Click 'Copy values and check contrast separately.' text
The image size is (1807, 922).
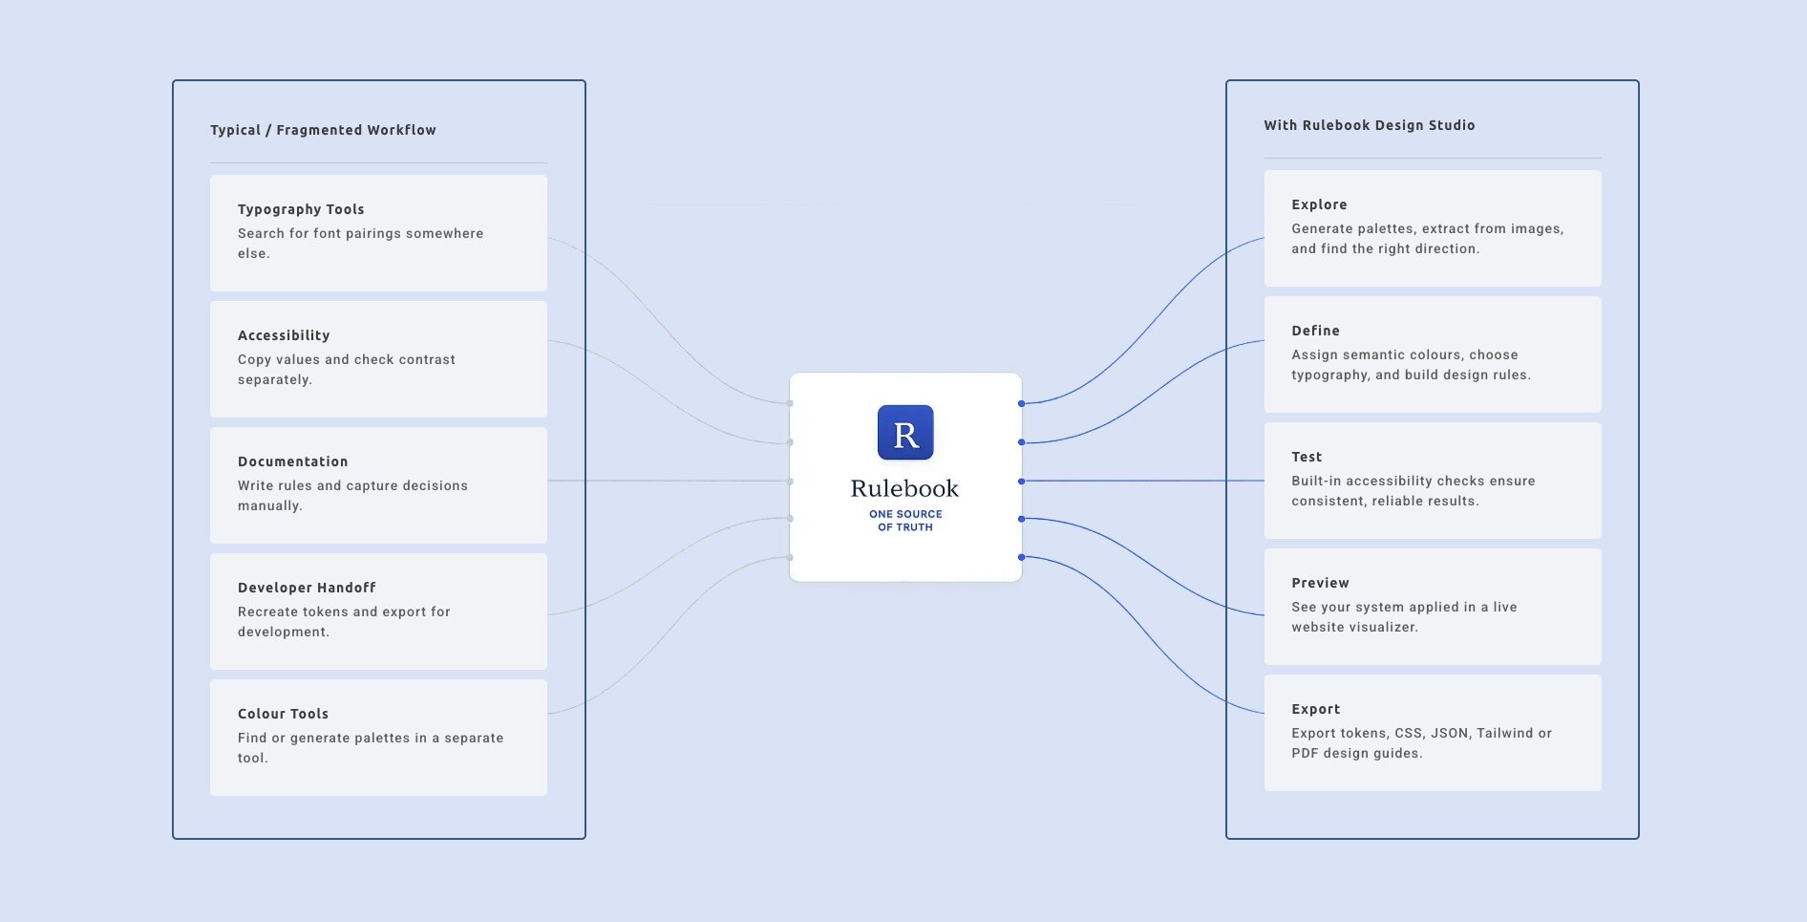[347, 369]
